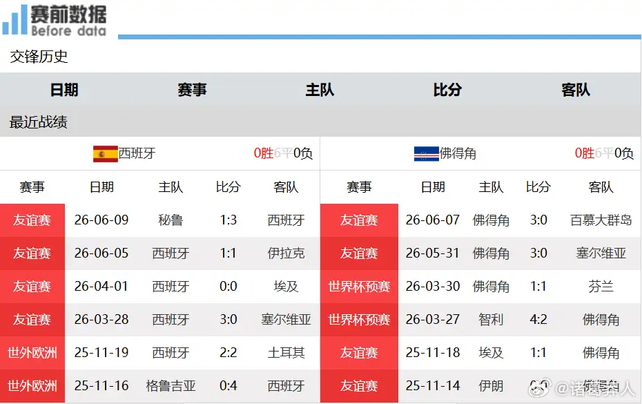Select the date 26-03-28
The height and width of the screenshot is (404, 642).
pyautogui.click(x=101, y=320)
